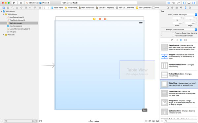Collapse the Table Views group folder
This screenshot has height=123, width=198.
coord(4,14)
